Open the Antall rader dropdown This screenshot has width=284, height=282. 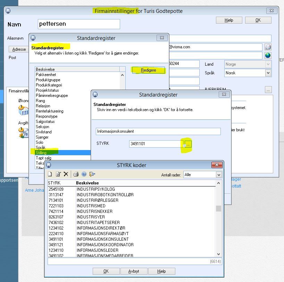(219, 175)
